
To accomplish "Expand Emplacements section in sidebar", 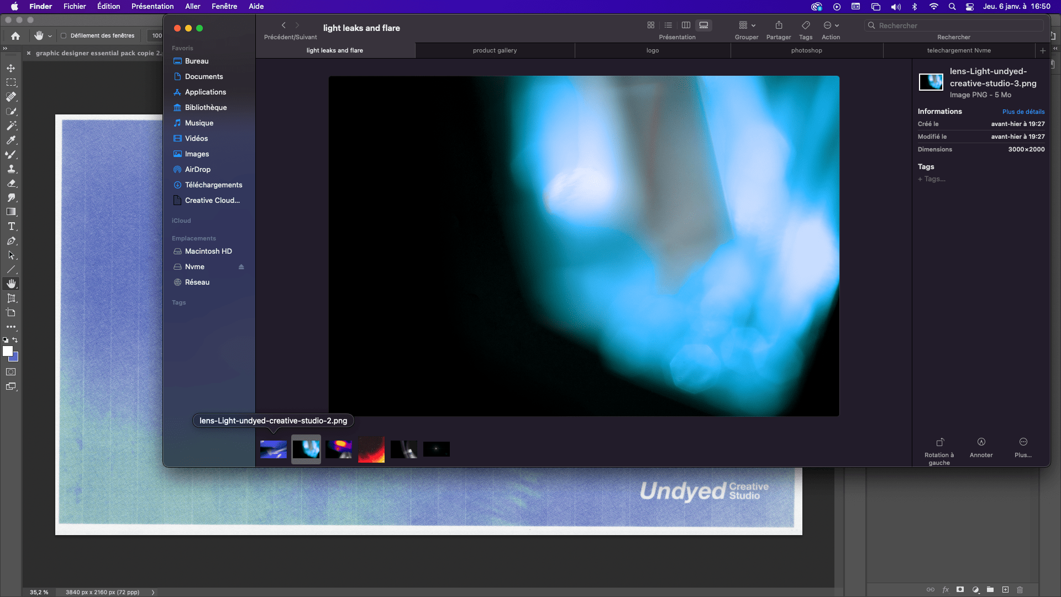I will 194,238.
